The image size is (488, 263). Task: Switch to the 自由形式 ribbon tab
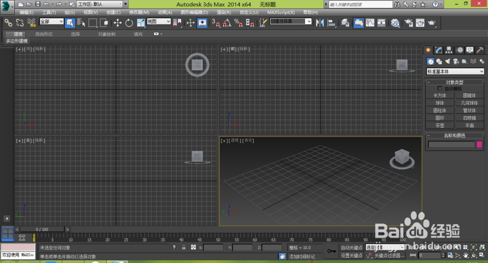44,35
